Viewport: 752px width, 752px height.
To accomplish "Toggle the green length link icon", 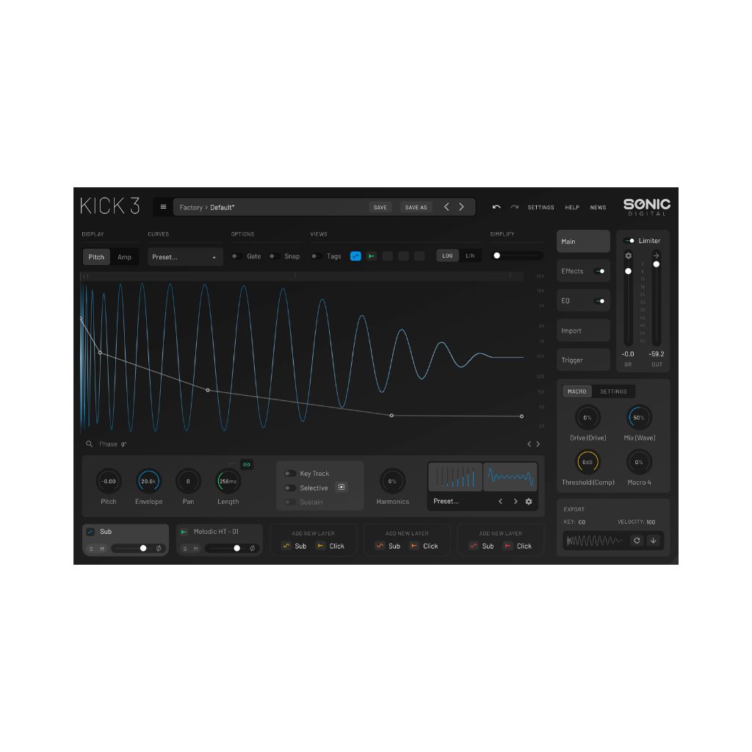I will [247, 464].
